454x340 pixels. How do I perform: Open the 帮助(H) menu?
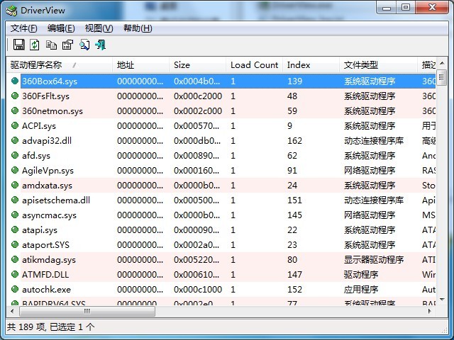click(138, 28)
